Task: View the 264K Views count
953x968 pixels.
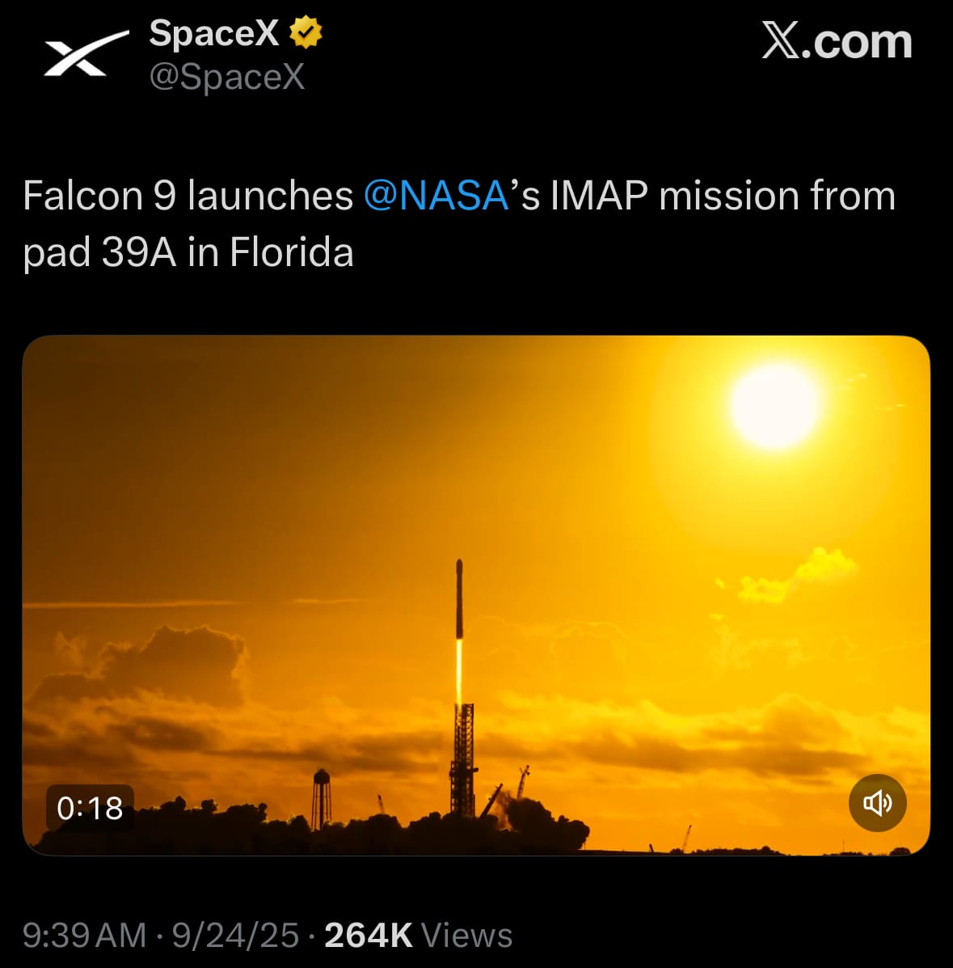Action: coord(418,936)
